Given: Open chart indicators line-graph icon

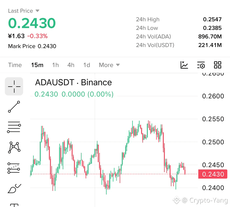Looking at the screenshot, I should (x=184, y=65).
